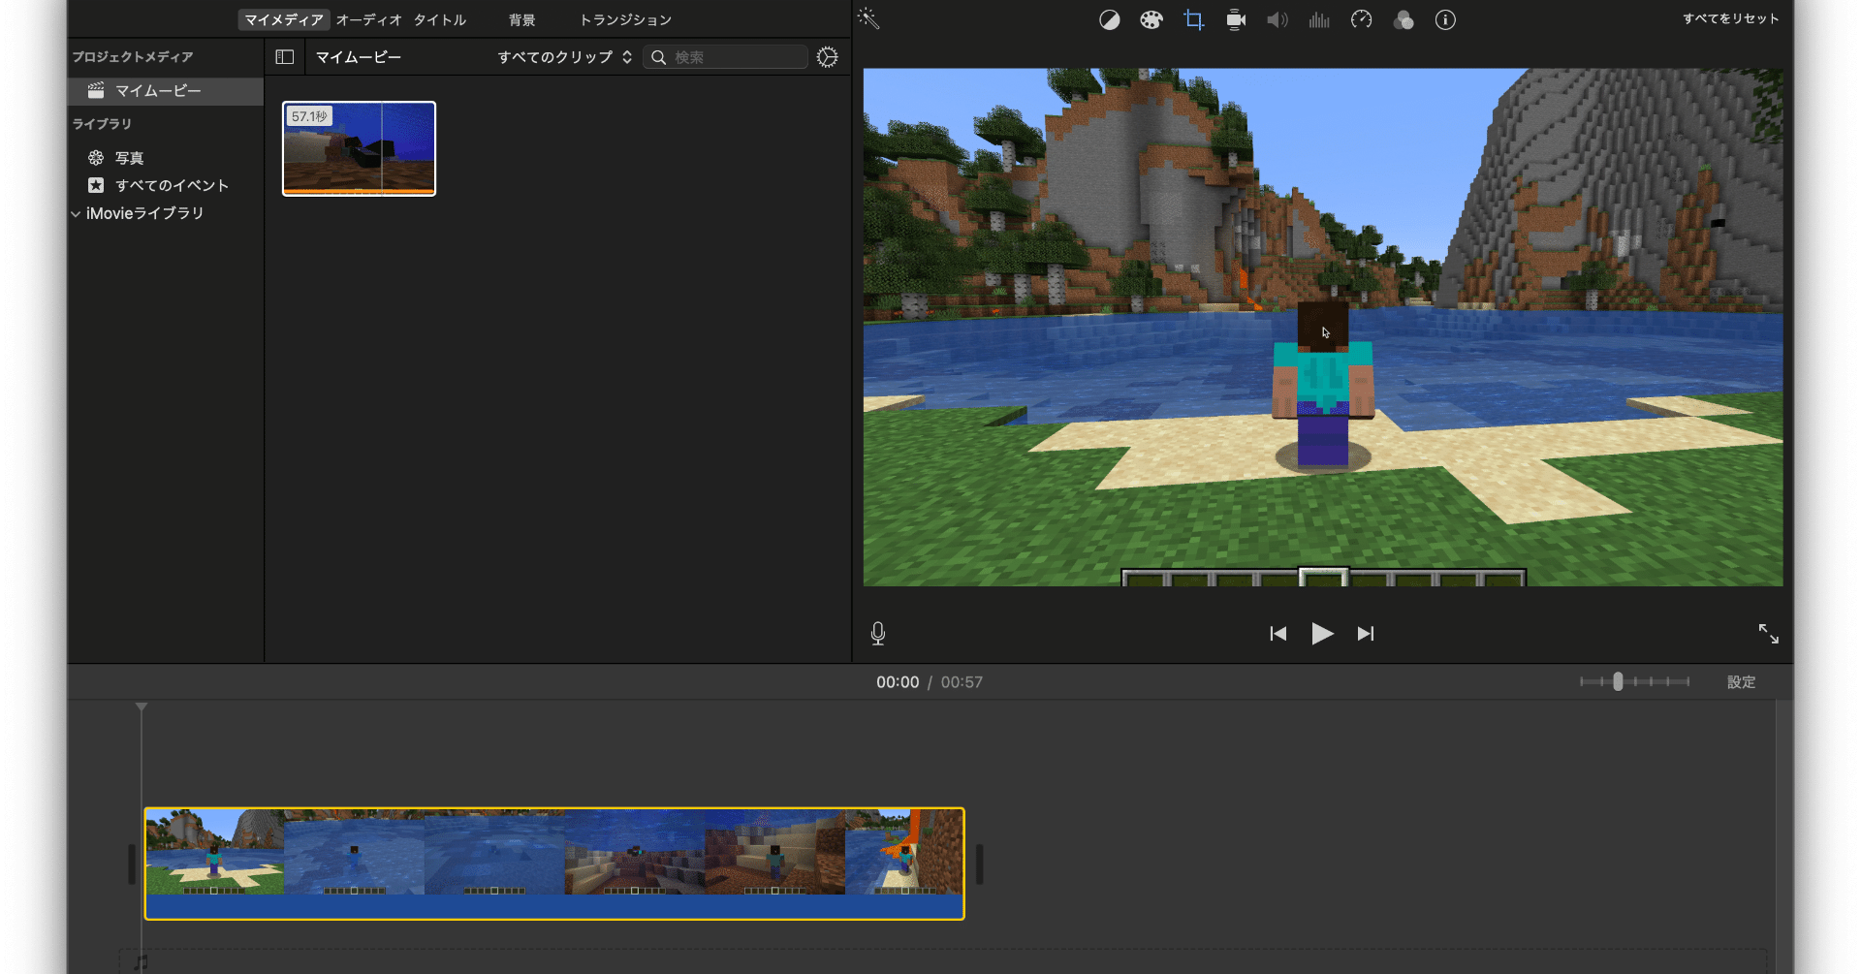Skip to the next clip
Image resolution: width=1861 pixels, height=974 pixels.
pos(1366,634)
